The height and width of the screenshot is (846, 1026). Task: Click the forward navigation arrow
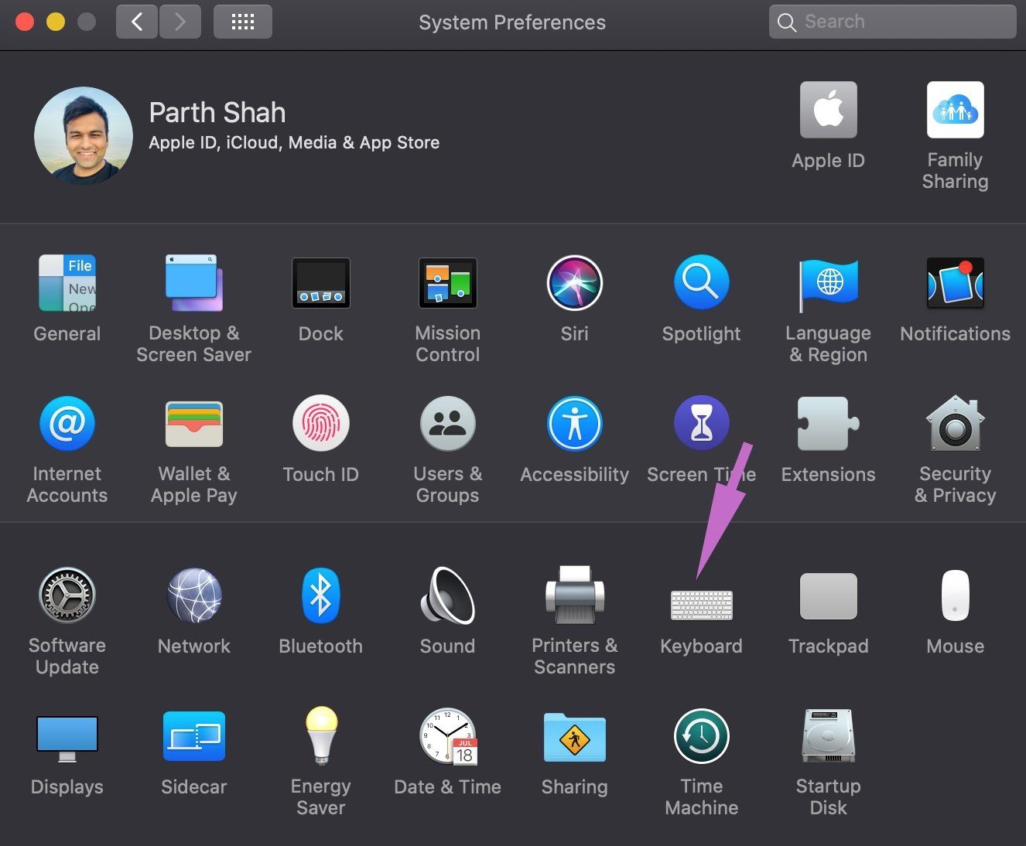180,22
